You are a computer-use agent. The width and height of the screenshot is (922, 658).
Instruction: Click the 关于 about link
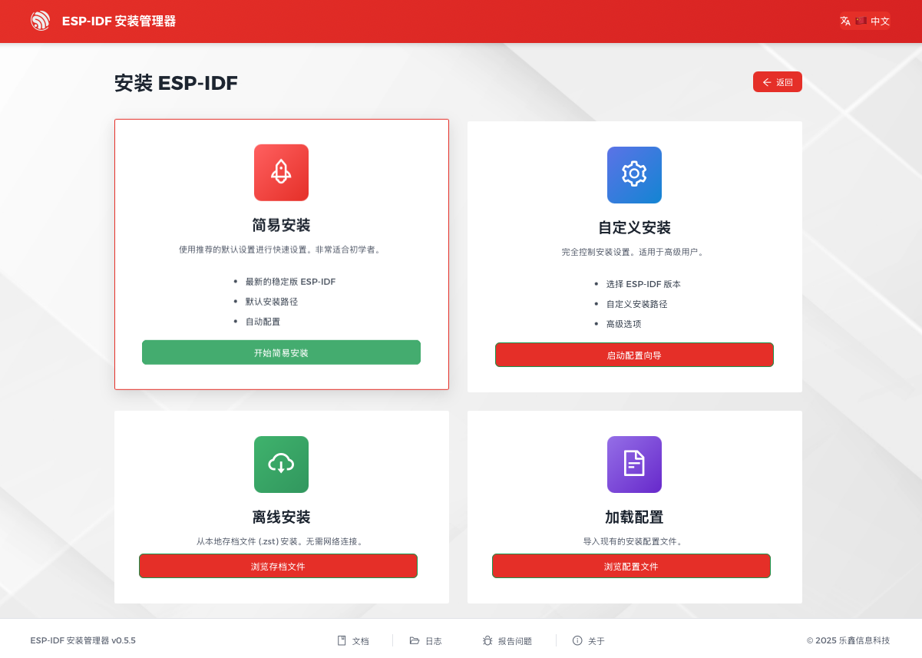[x=596, y=640]
